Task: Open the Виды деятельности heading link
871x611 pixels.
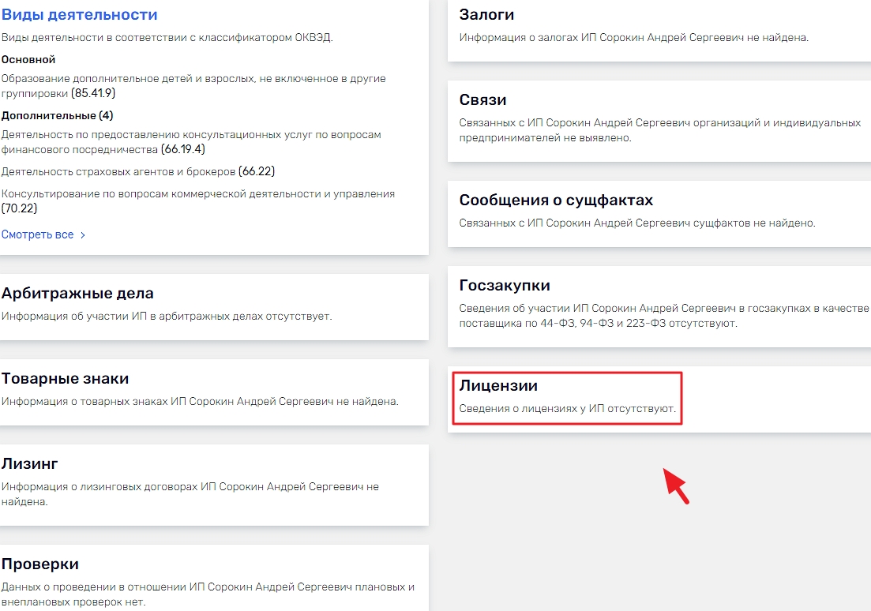Action: click(79, 15)
